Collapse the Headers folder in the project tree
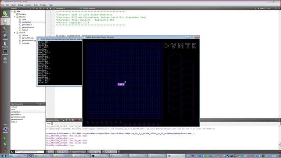281x158 pixels. pyautogui.click(x=14, y=17)
